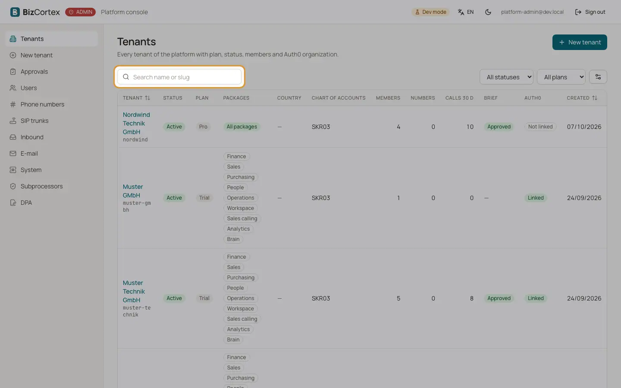This screenshot has width=621, height=388.
Task: Focus the Search name or slug field
Action: click(x=179, y=77)
